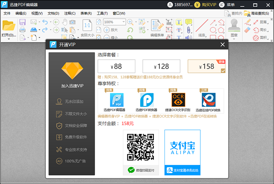Click the Undo arrow icon
The height and width of the screenshot is (184, 274).
pyautogui.click(x=45, y=22)
